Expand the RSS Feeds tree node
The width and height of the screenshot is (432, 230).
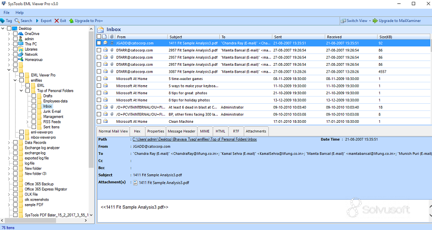click(x=27, y=122)
